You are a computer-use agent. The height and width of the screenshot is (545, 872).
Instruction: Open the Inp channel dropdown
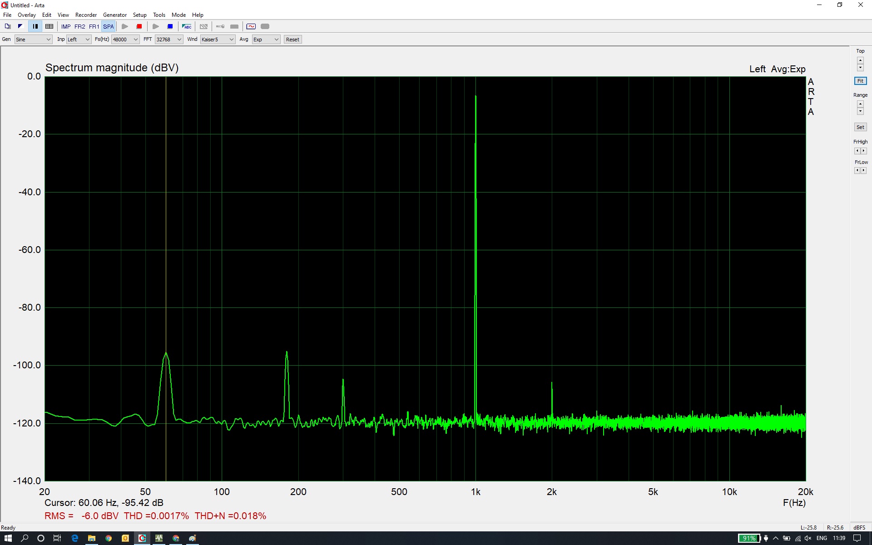click(x=79, y=40)
